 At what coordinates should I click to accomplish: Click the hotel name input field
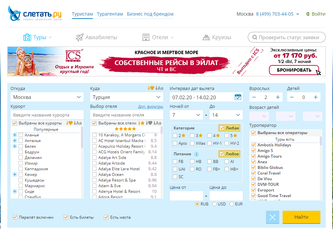coord(127,115)
